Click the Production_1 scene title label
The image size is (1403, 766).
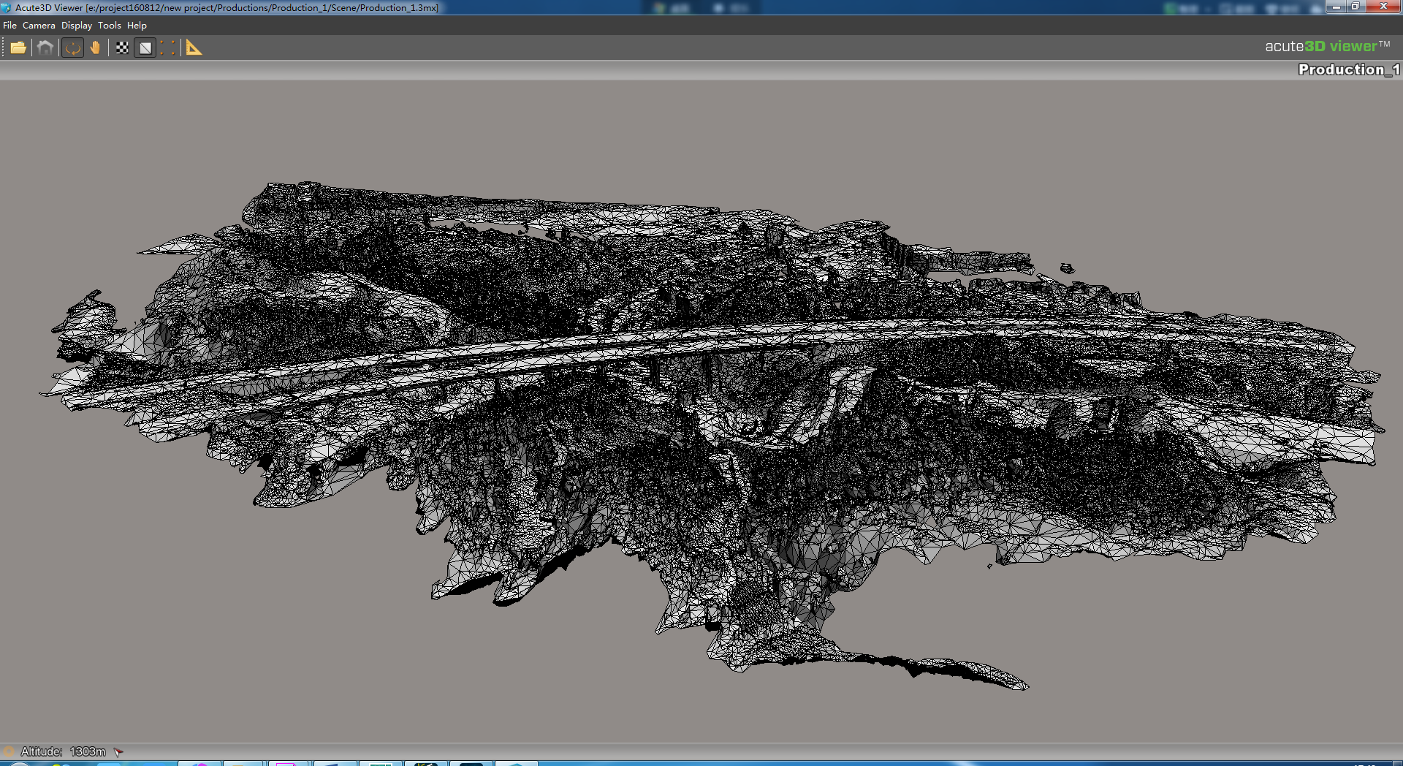pos(1348,69)
